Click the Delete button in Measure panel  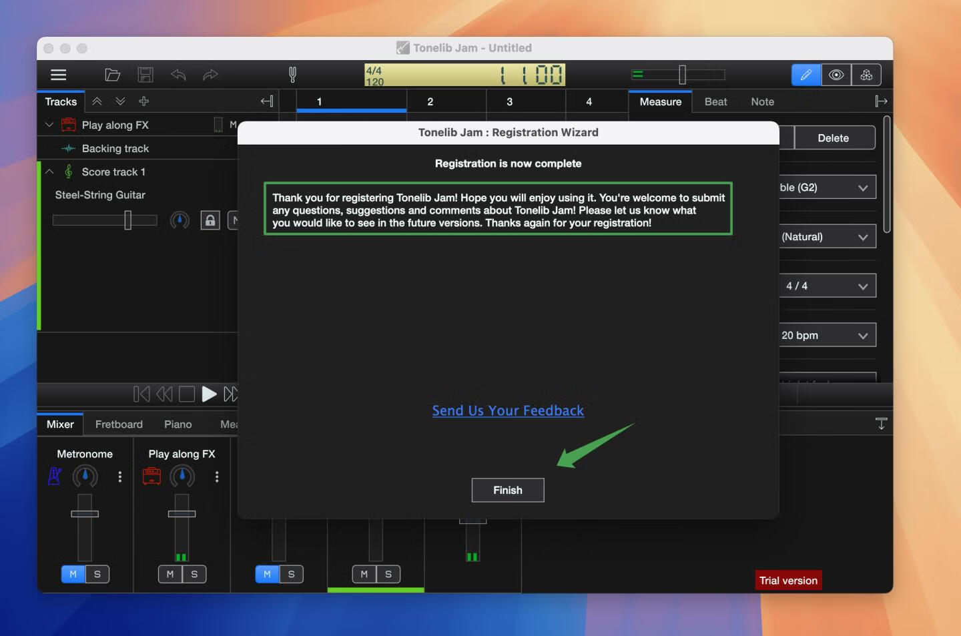pos(833,138)
